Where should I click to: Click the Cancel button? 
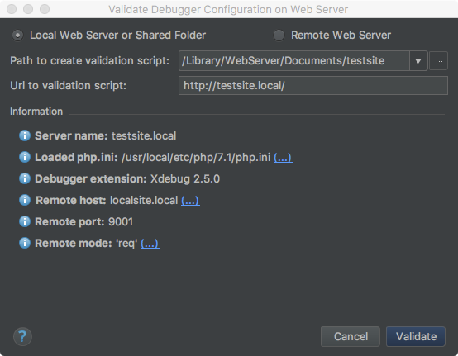pyautogui.click(x=351, y=336)
